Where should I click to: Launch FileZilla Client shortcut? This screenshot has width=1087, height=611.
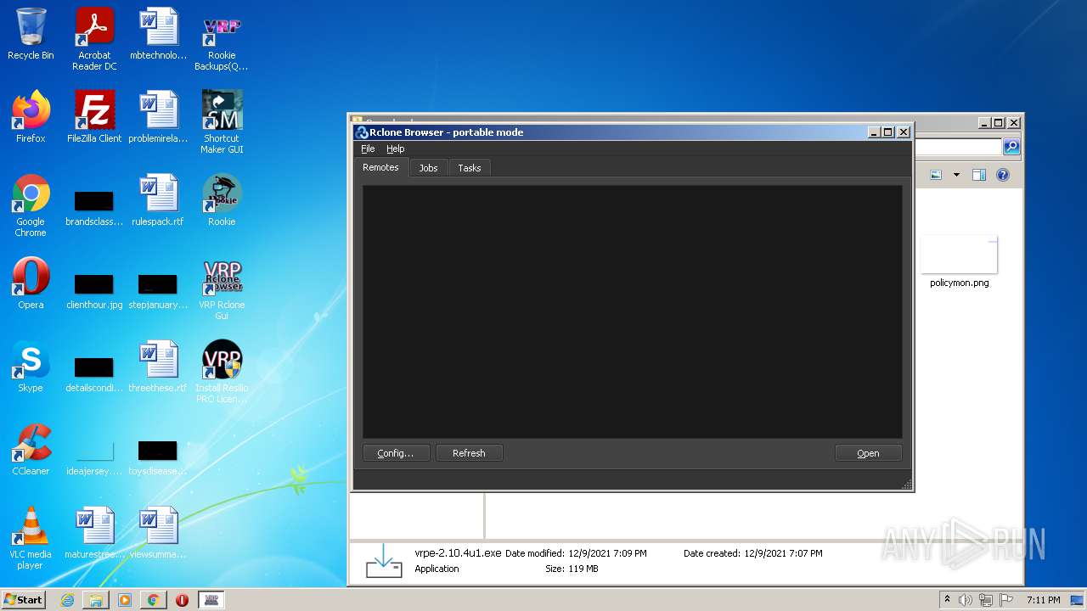[x=94, y=117]
